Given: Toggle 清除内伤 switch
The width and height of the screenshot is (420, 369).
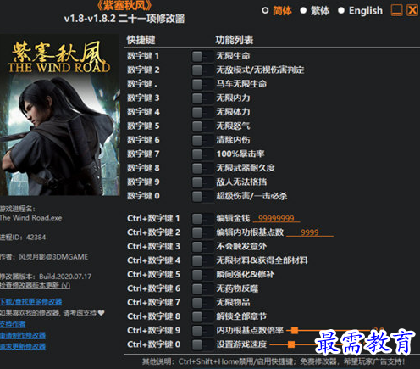Looking at the screenshot, I should point(202,140).
